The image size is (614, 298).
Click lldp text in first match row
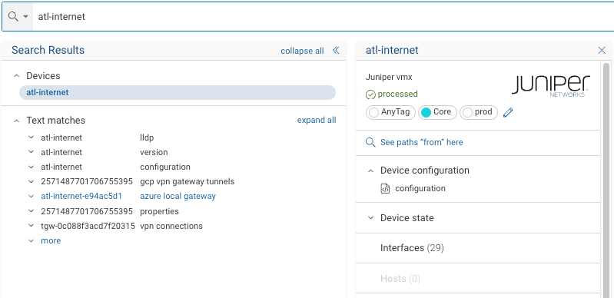(x=147, y=137)
